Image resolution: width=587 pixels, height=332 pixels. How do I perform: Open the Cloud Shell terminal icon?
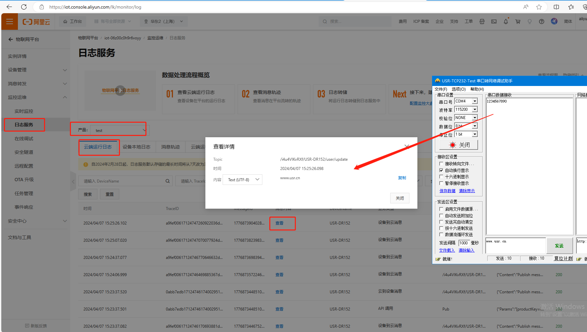pyautogui.click(x=494, y=21)
